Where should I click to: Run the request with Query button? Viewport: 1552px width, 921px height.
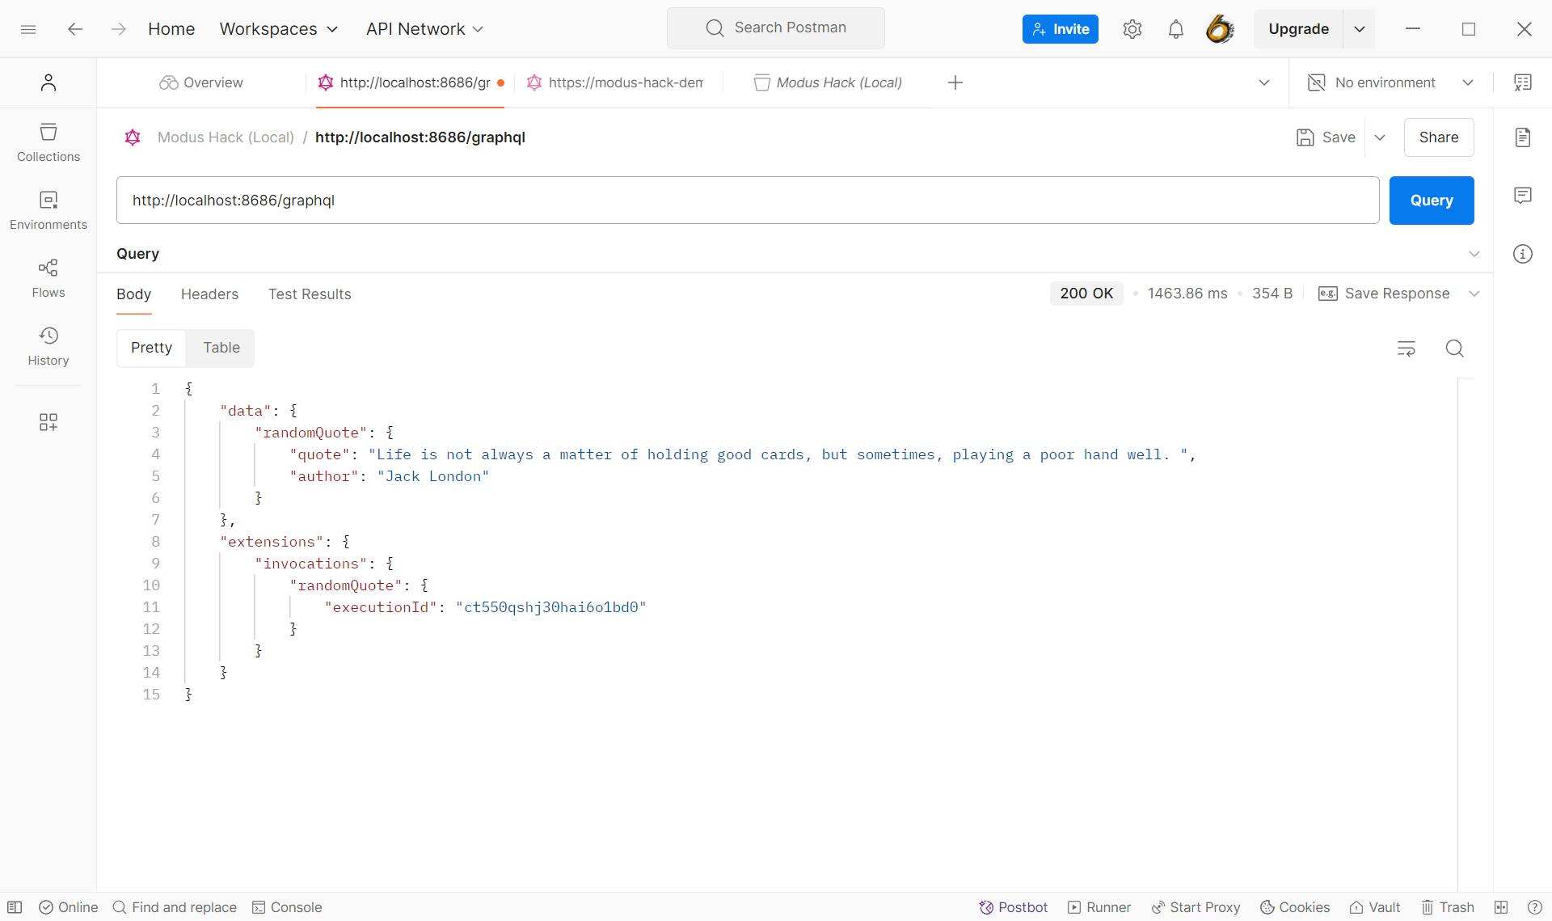click(1432, 201)
